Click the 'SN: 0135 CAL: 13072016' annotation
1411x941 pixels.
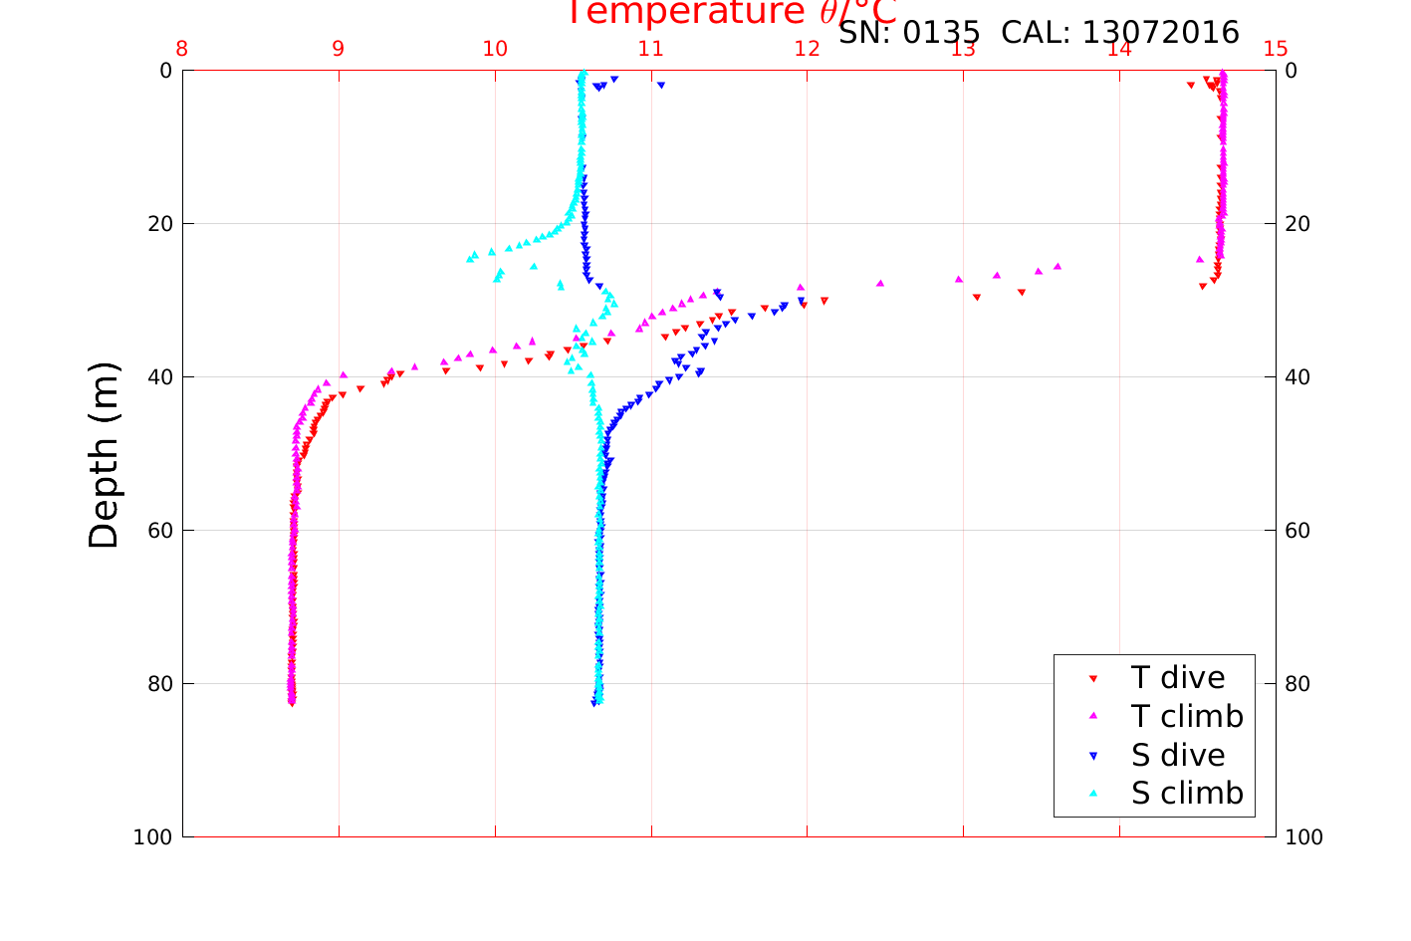(x=1039, y=33)
